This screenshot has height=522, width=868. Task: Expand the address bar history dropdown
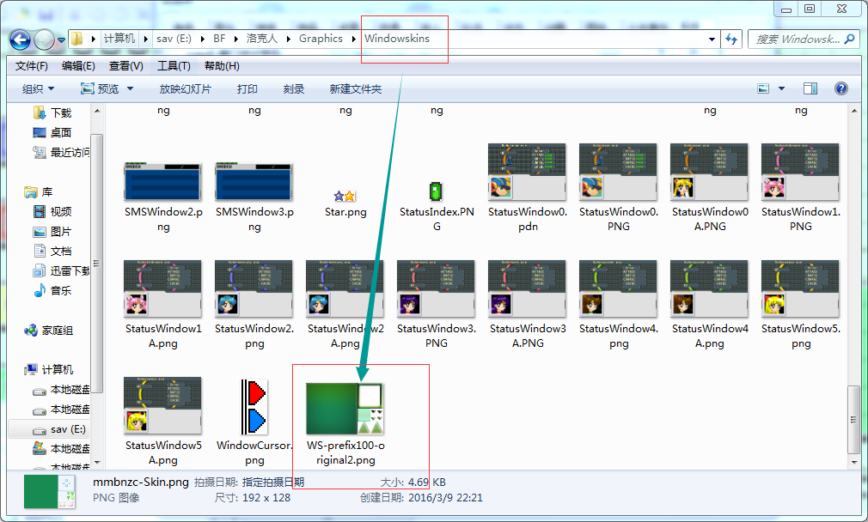pos(712,39)
